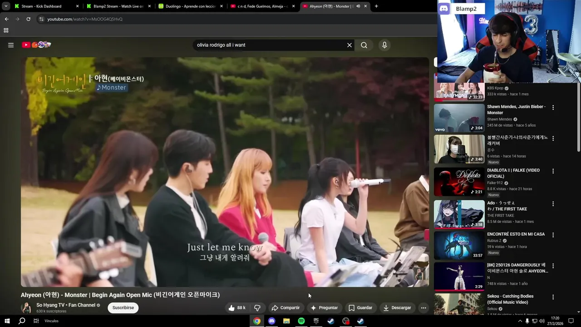Clear the search box with the X icon

coord(350,45)
